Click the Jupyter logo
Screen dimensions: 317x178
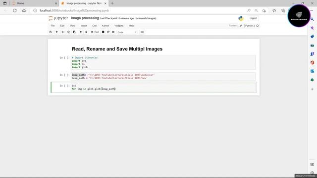[58, 18]
